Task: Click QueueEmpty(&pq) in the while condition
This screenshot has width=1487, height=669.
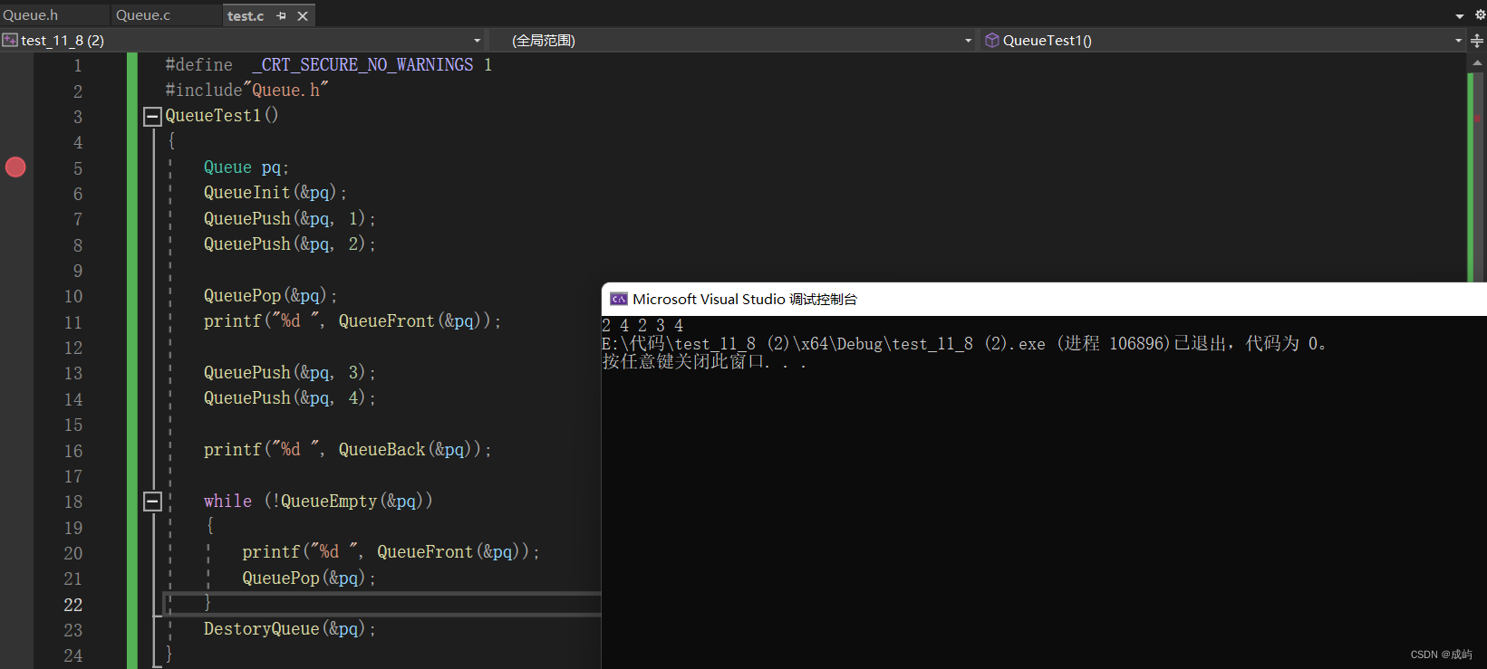Action: [352, 502]
